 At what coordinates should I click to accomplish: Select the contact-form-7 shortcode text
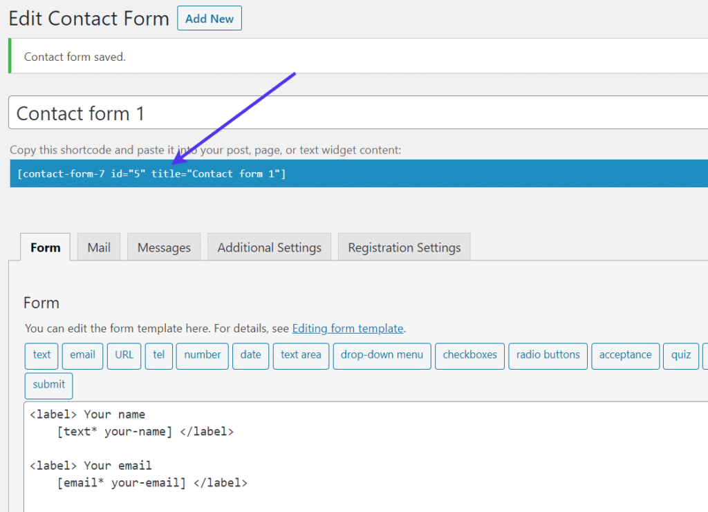point(153,173)
